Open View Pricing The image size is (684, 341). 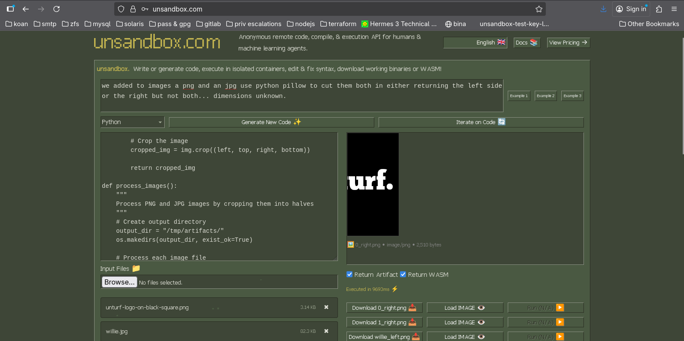click(x=568, y=42)
